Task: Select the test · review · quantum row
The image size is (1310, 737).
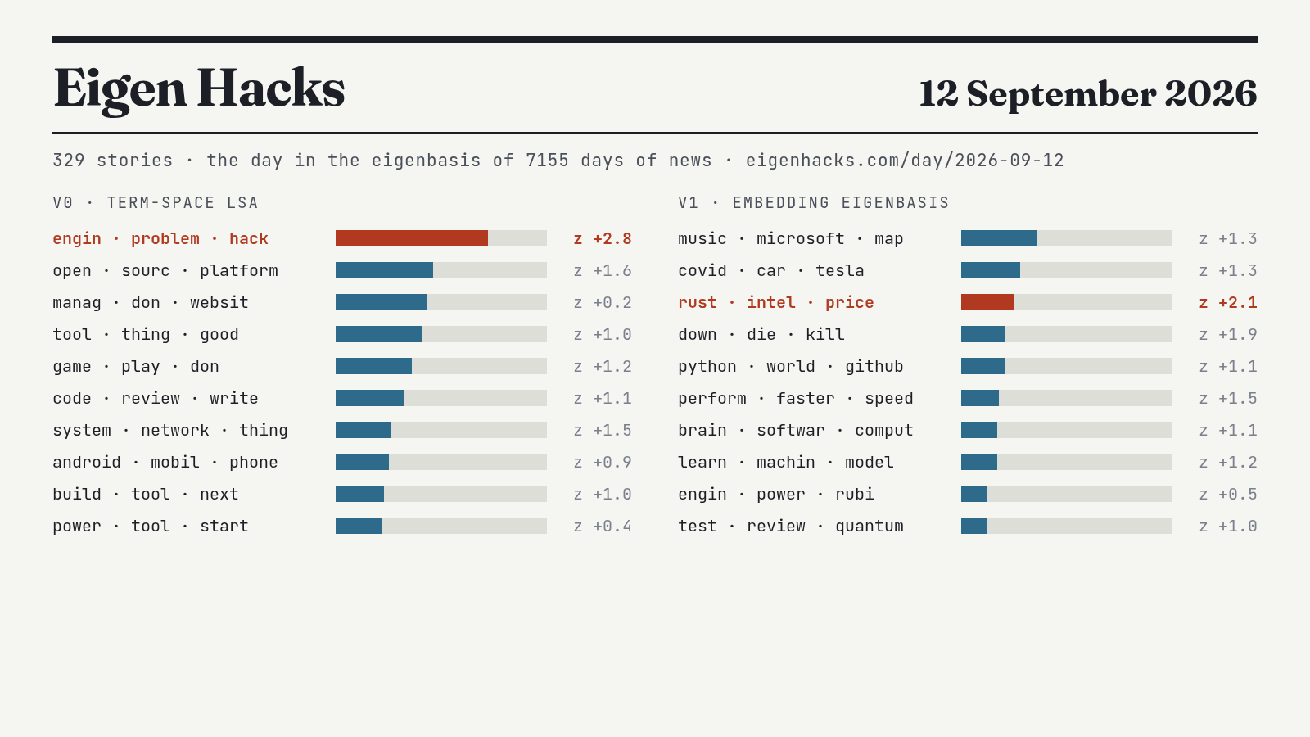Action: tap(968, 526)
